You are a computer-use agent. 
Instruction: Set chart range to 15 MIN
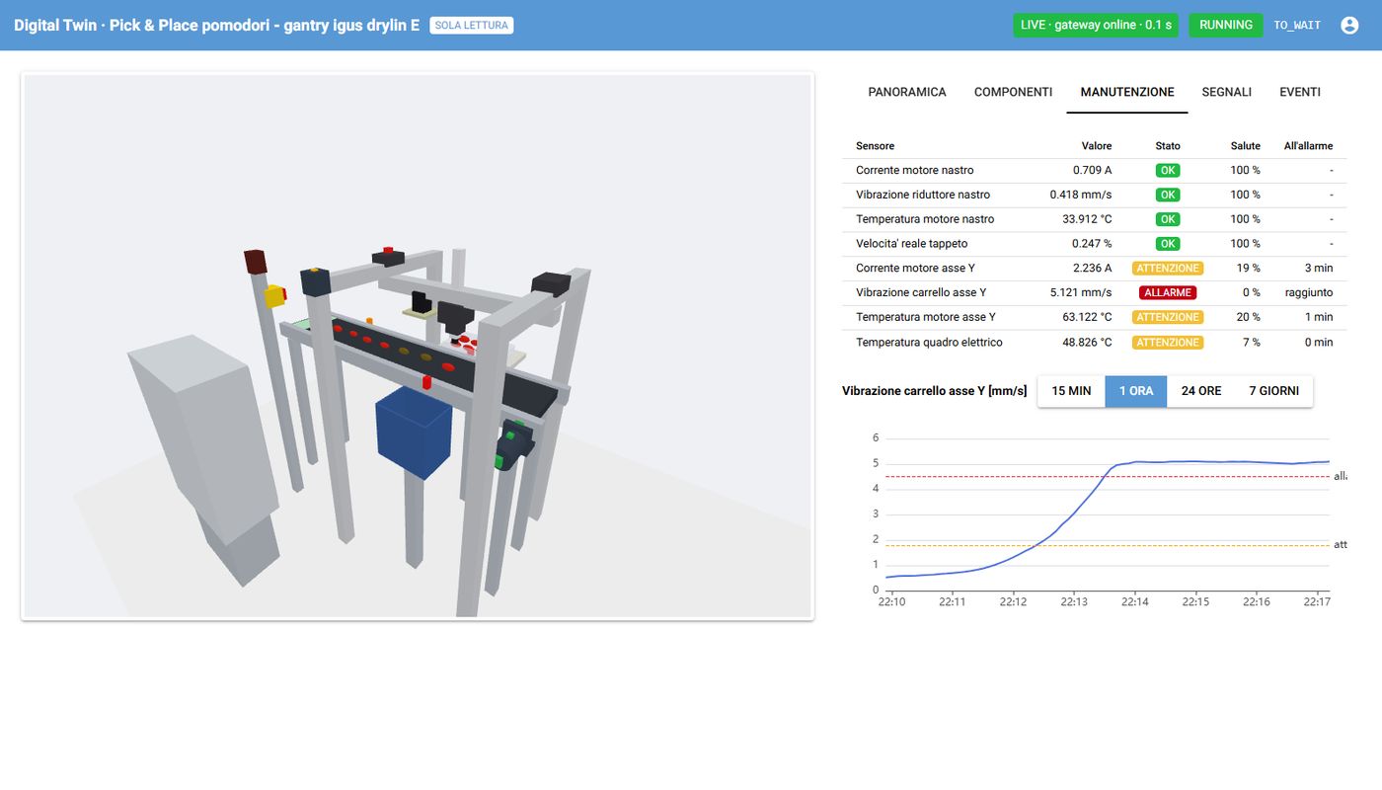coord(1071,391)
